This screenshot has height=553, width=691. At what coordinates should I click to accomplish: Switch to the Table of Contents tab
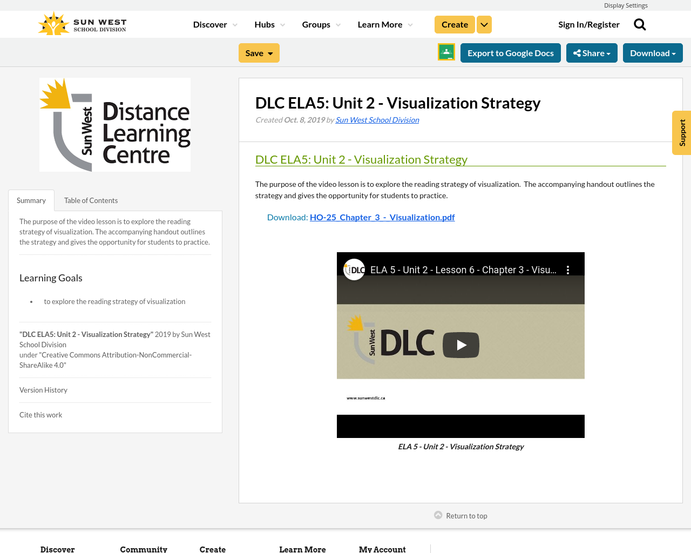click(x=91, y=200)
